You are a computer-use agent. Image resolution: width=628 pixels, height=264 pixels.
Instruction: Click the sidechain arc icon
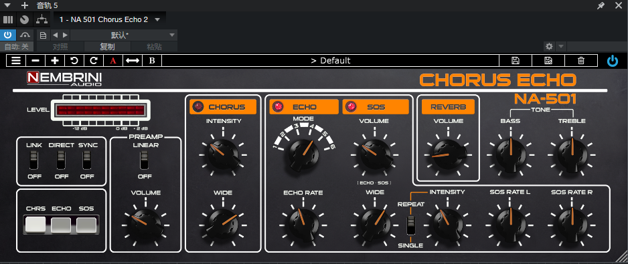(x=25, y=35)
